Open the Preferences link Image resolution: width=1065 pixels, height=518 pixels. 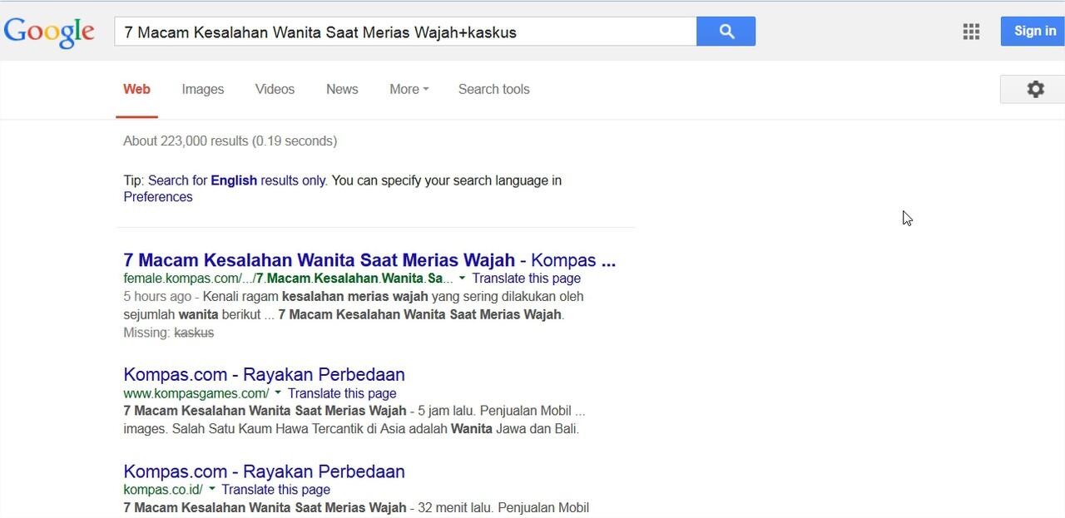tap(158, 197)
